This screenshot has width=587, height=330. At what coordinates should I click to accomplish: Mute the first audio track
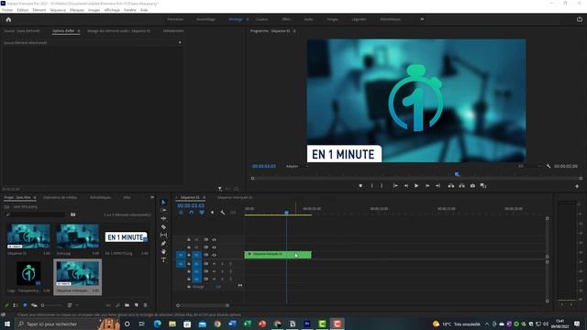tap(214, 264)
